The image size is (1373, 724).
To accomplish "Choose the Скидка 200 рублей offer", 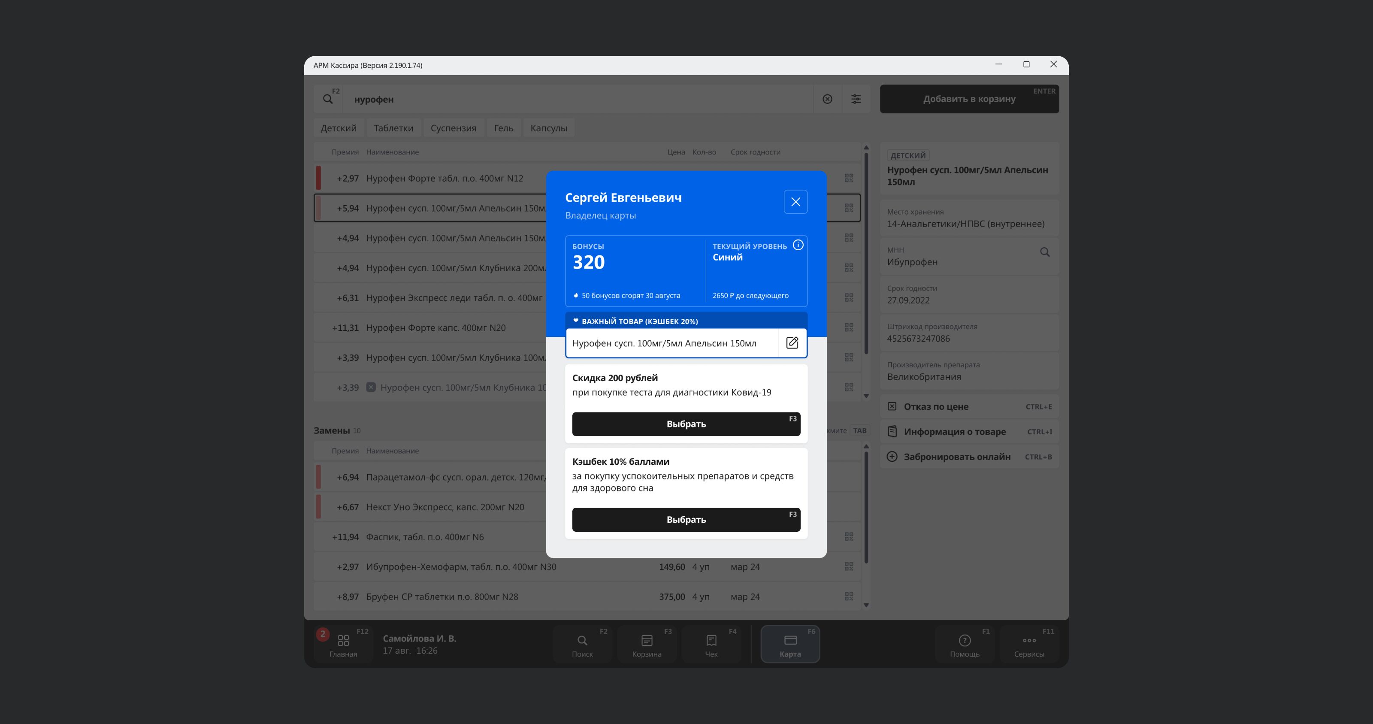I will [686, 424].
